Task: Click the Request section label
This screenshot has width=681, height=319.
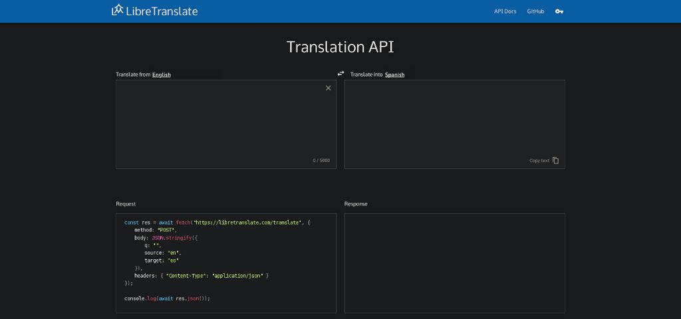Action: point(126,204)
